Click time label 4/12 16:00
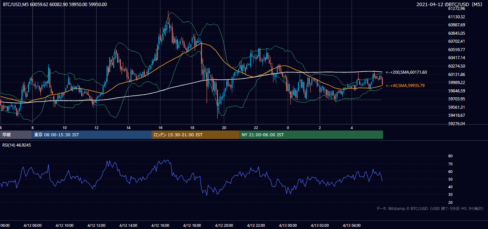The width and height of the screenshot is (488, 229). click(160, 226)
